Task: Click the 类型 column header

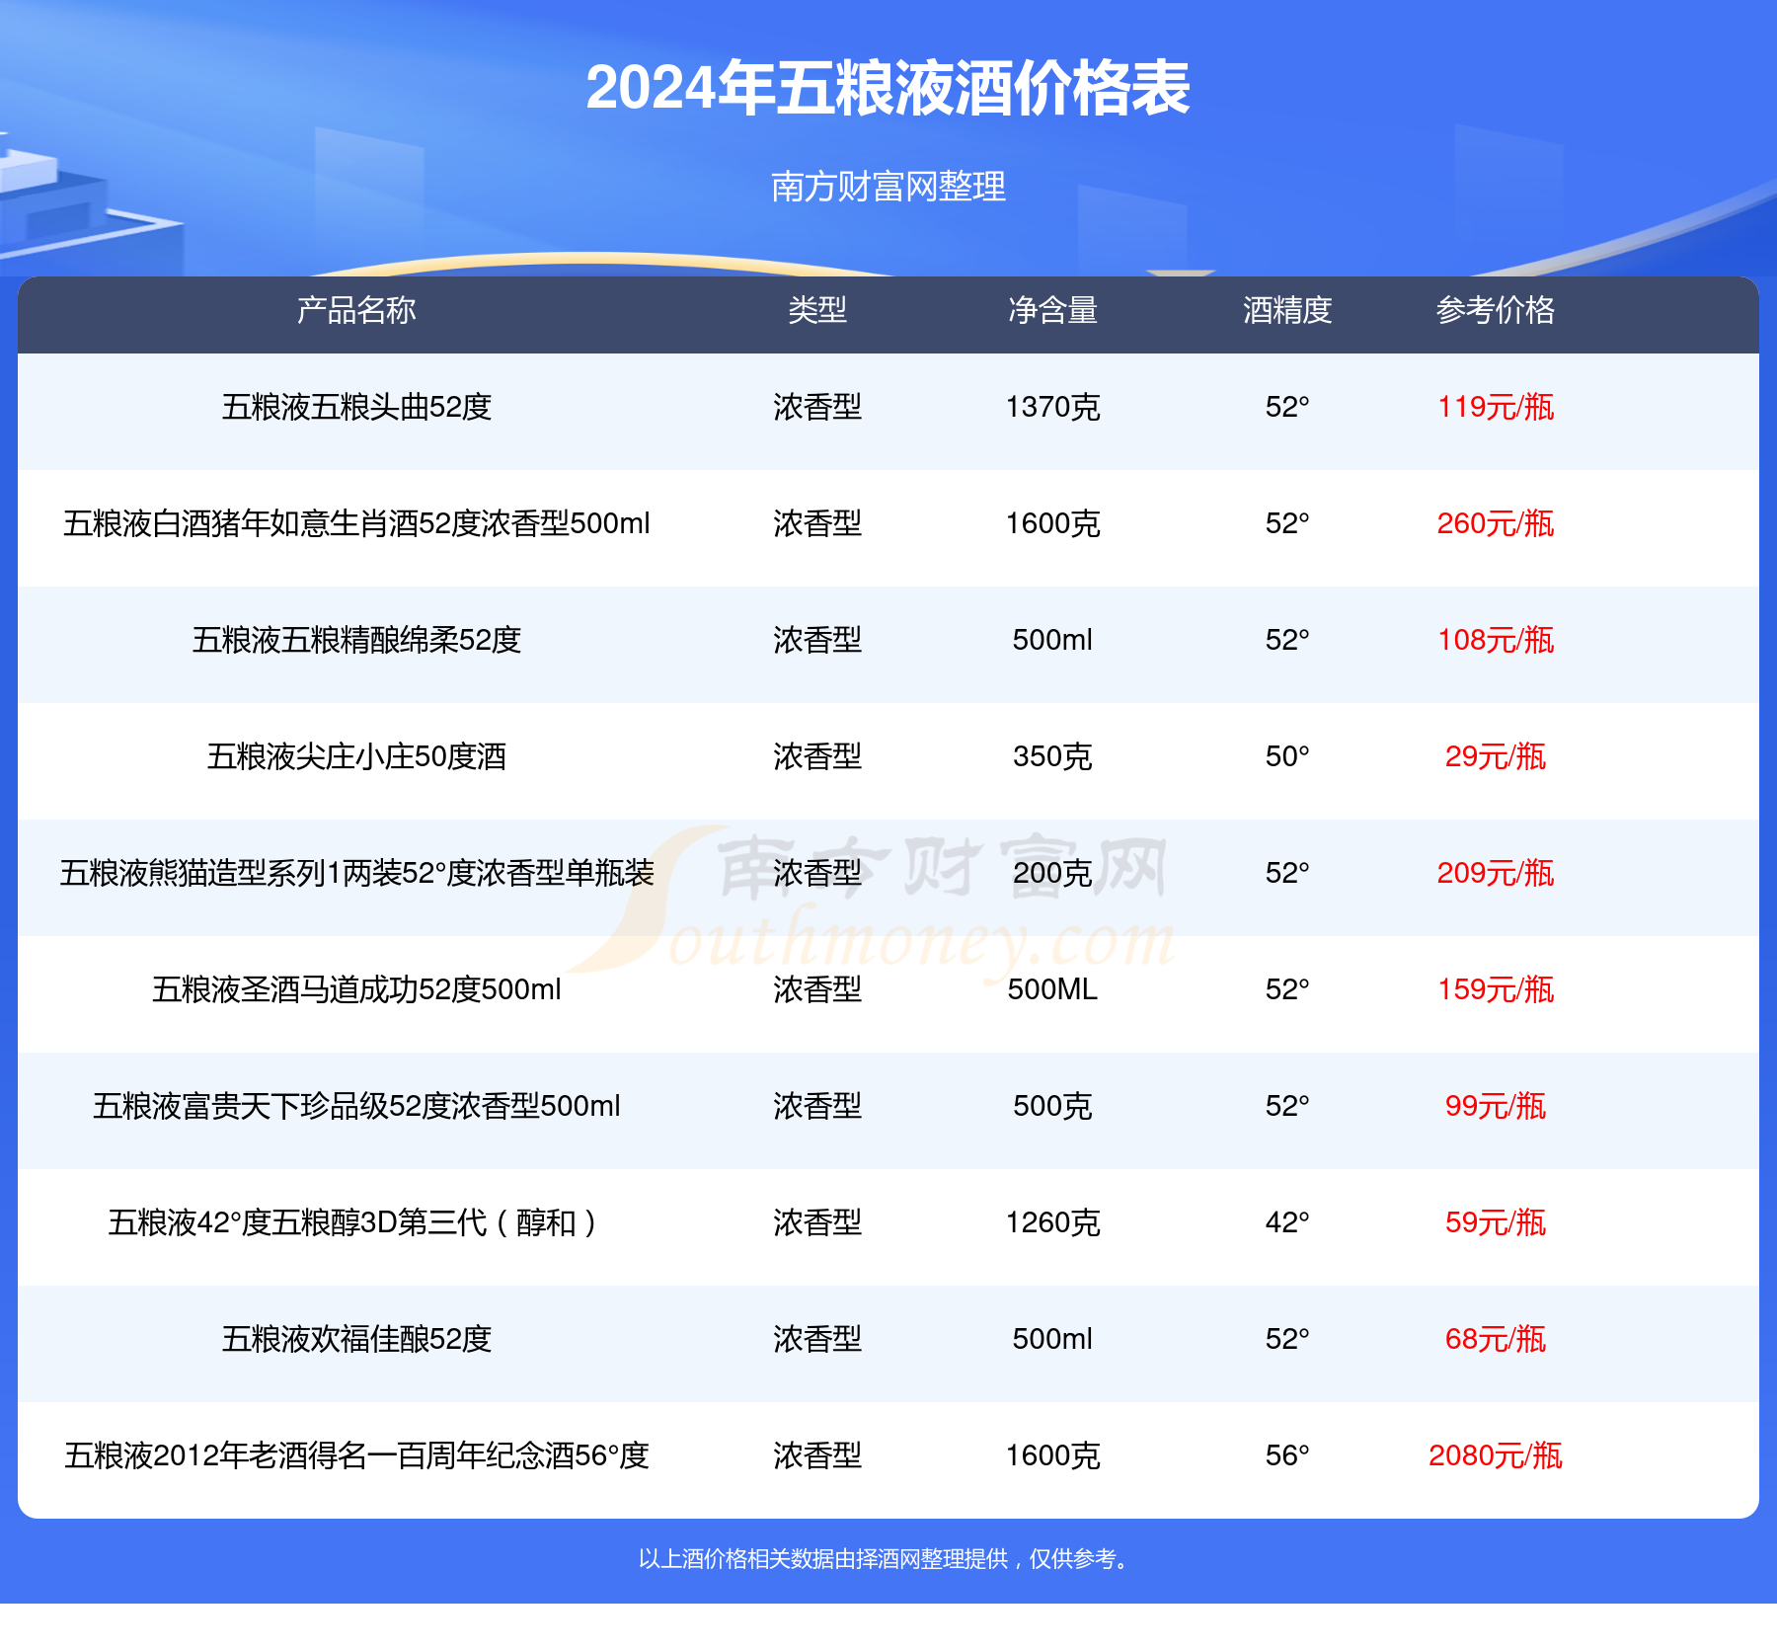Action: (x=817, y=311)
